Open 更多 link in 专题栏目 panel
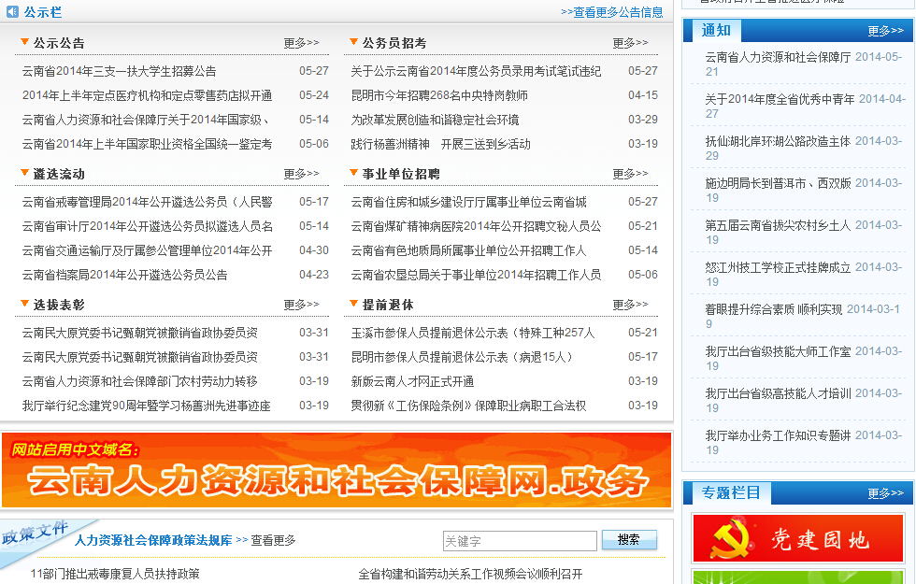The height and width of the screenshot is (584, 916). point(886,493)
